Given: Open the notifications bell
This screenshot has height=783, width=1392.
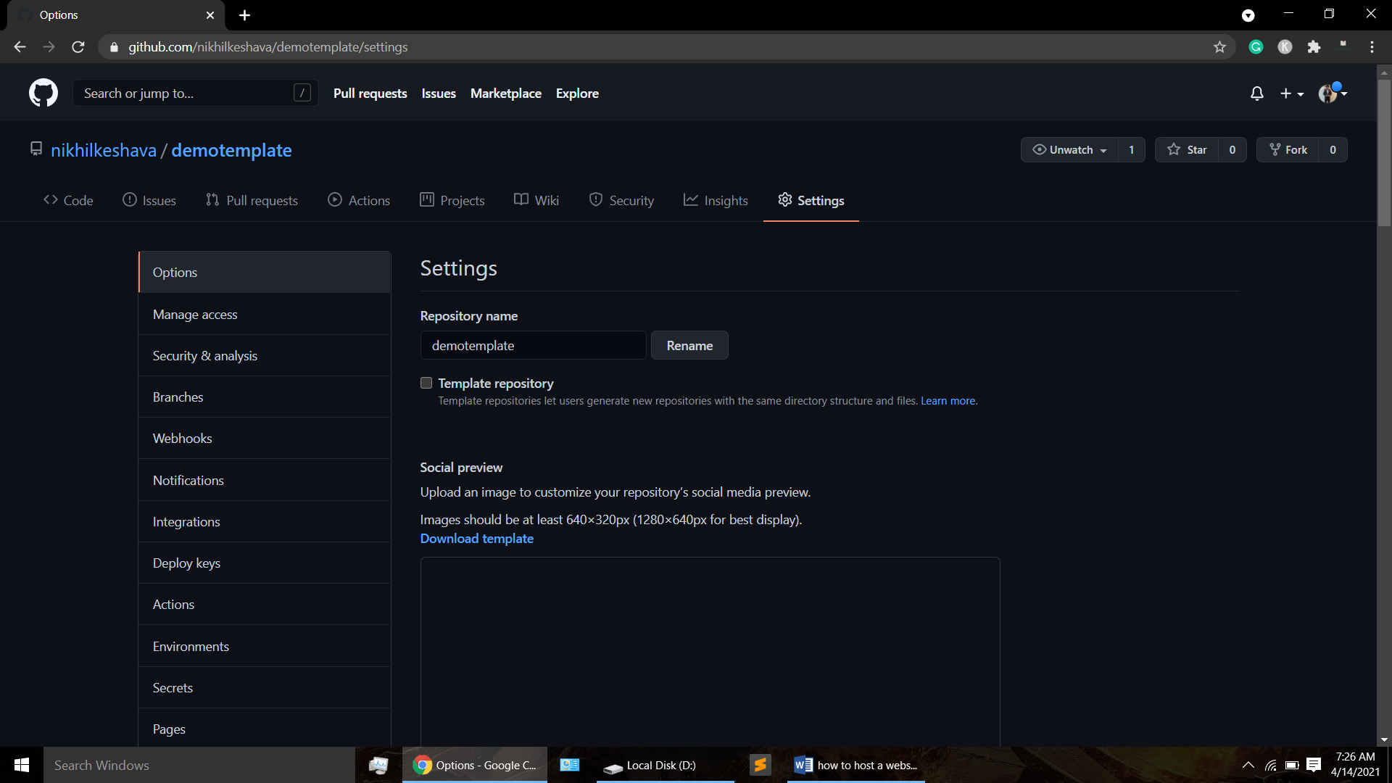Looking at the screenshot, I should click(1257, 94).
